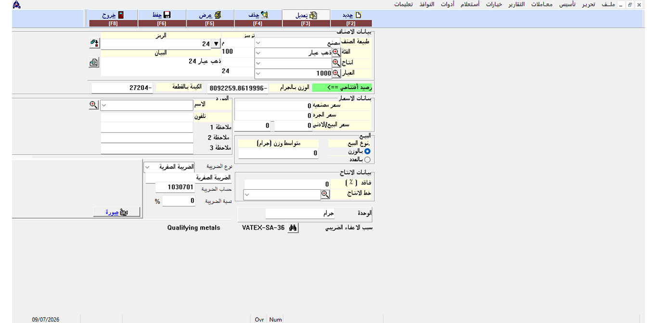The height and width of the screenshot is (323, 657).
Task: Click the tax percentage (نسبة الضريبة) field
Action: (179, 201)
